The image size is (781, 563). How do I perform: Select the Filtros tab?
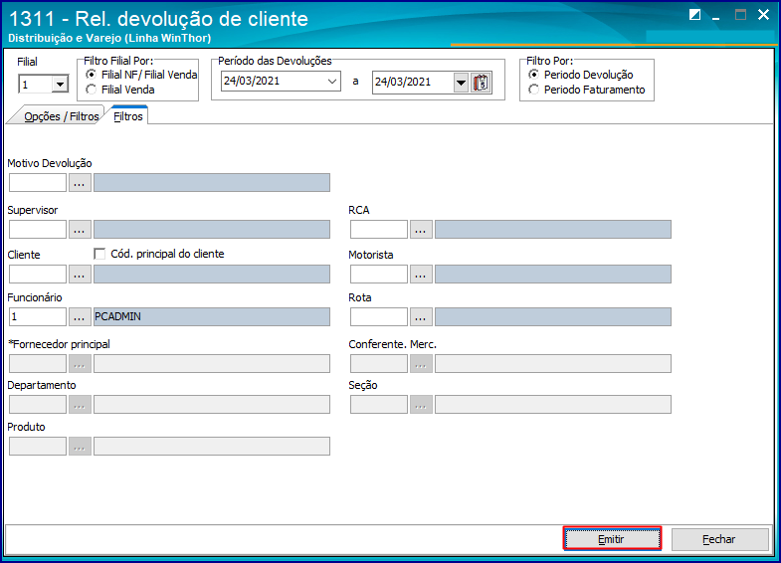pyautogui.click(x=128, y=116)
